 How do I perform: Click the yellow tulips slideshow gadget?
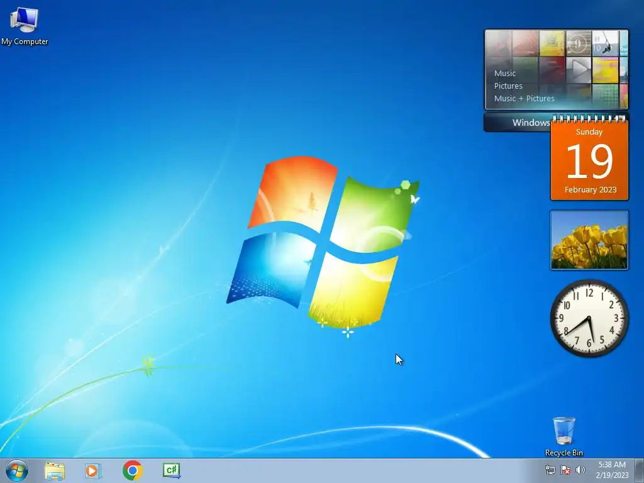tap(589, 240)
